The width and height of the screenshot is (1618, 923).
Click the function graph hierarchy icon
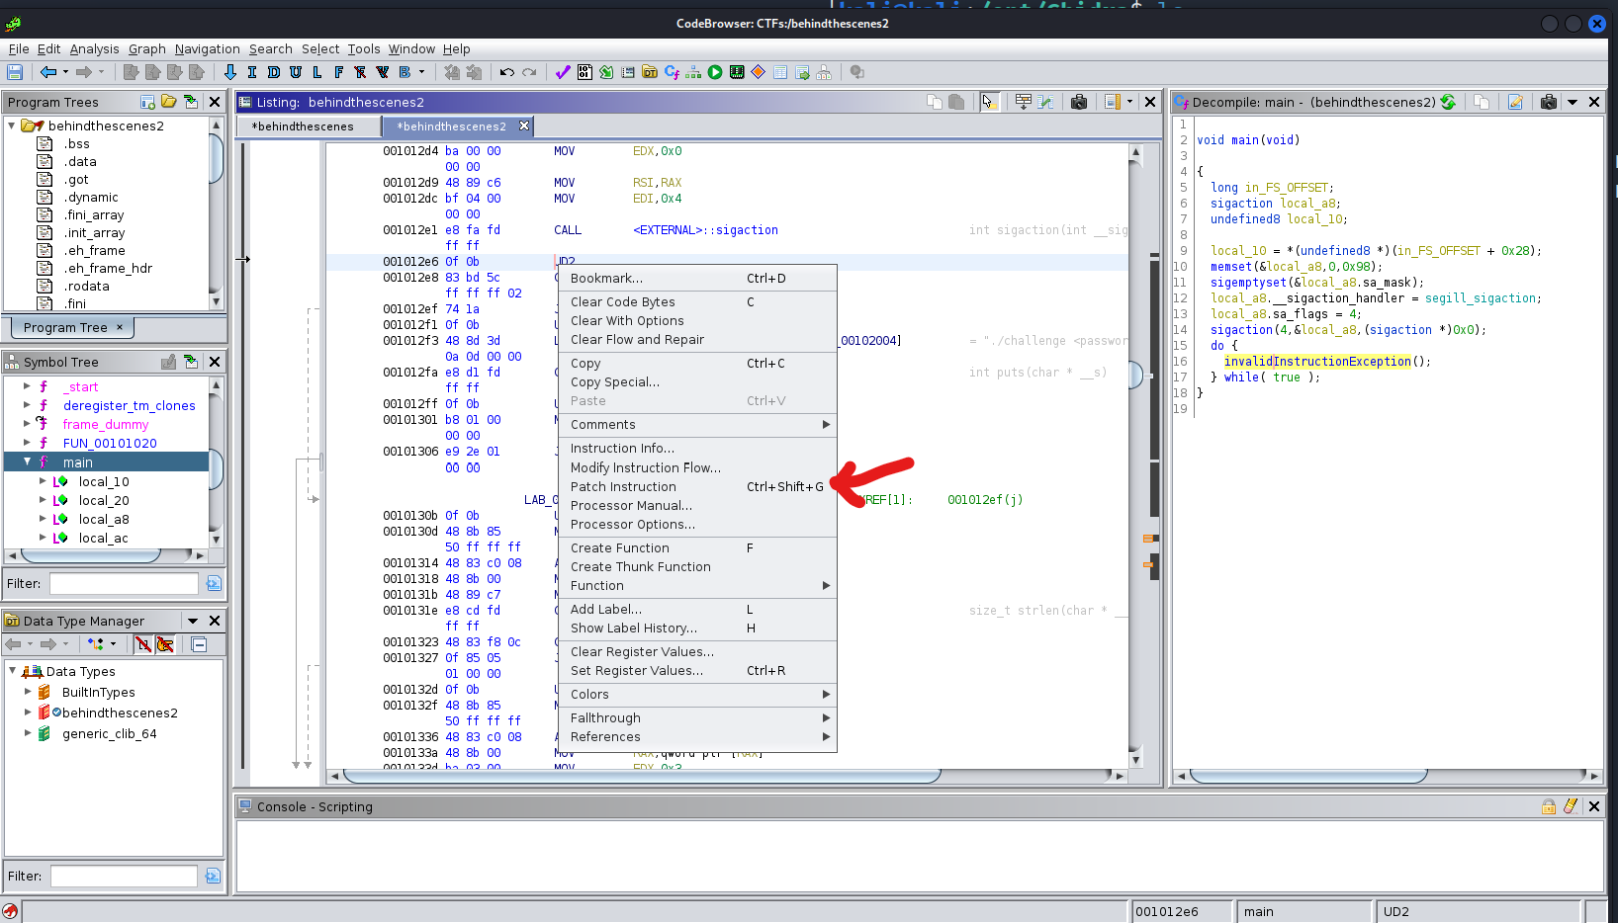[693, 72]
